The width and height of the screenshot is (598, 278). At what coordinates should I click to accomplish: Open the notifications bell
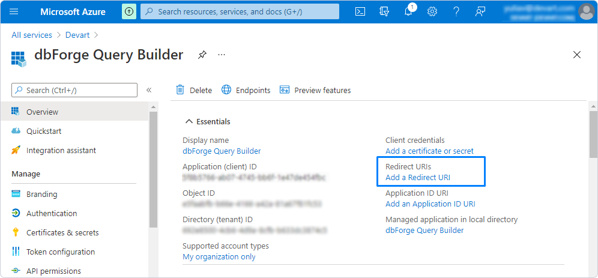click(x=408, y=11)
